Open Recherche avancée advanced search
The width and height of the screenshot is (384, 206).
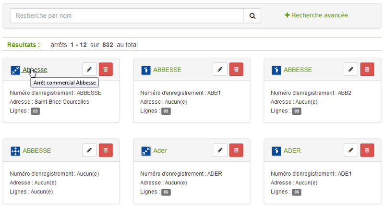316,15
